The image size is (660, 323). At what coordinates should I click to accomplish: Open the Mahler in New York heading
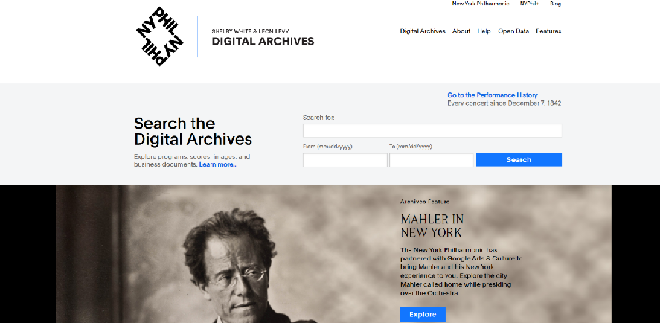coord(432,226)
